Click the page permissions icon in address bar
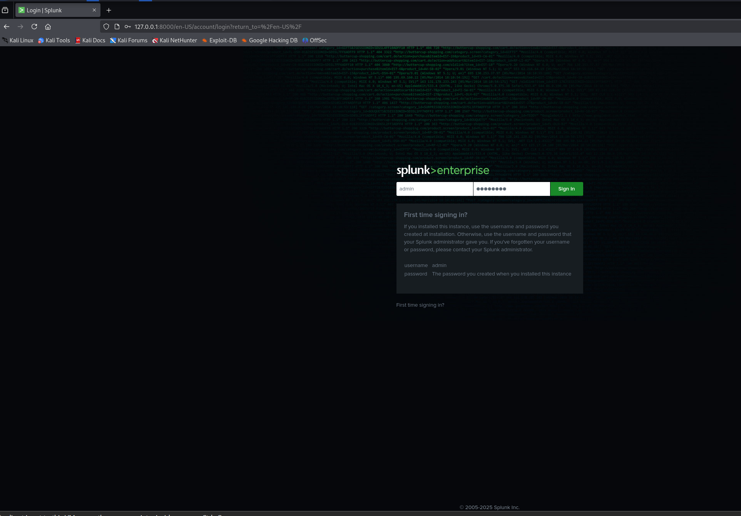The image size is (741, 516). pos(117,27)
